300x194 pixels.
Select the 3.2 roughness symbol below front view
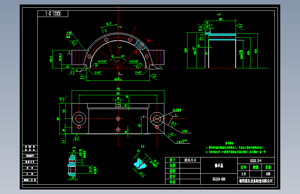tap(73, 72)
